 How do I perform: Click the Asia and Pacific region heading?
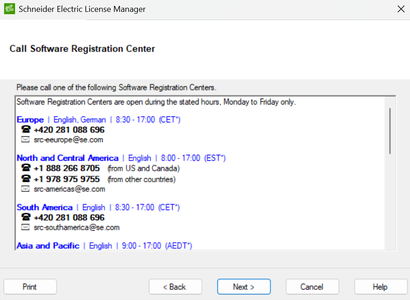(48, 246)
